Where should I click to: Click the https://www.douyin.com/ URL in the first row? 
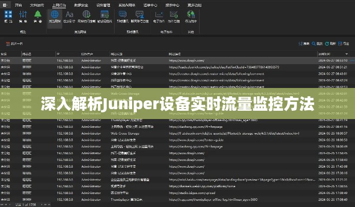[x=187, y=61]
